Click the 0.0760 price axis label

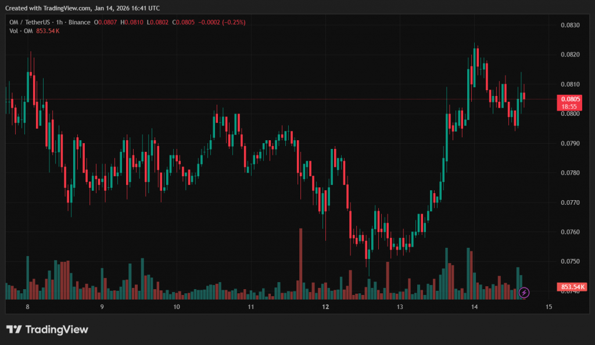point(570,232)
